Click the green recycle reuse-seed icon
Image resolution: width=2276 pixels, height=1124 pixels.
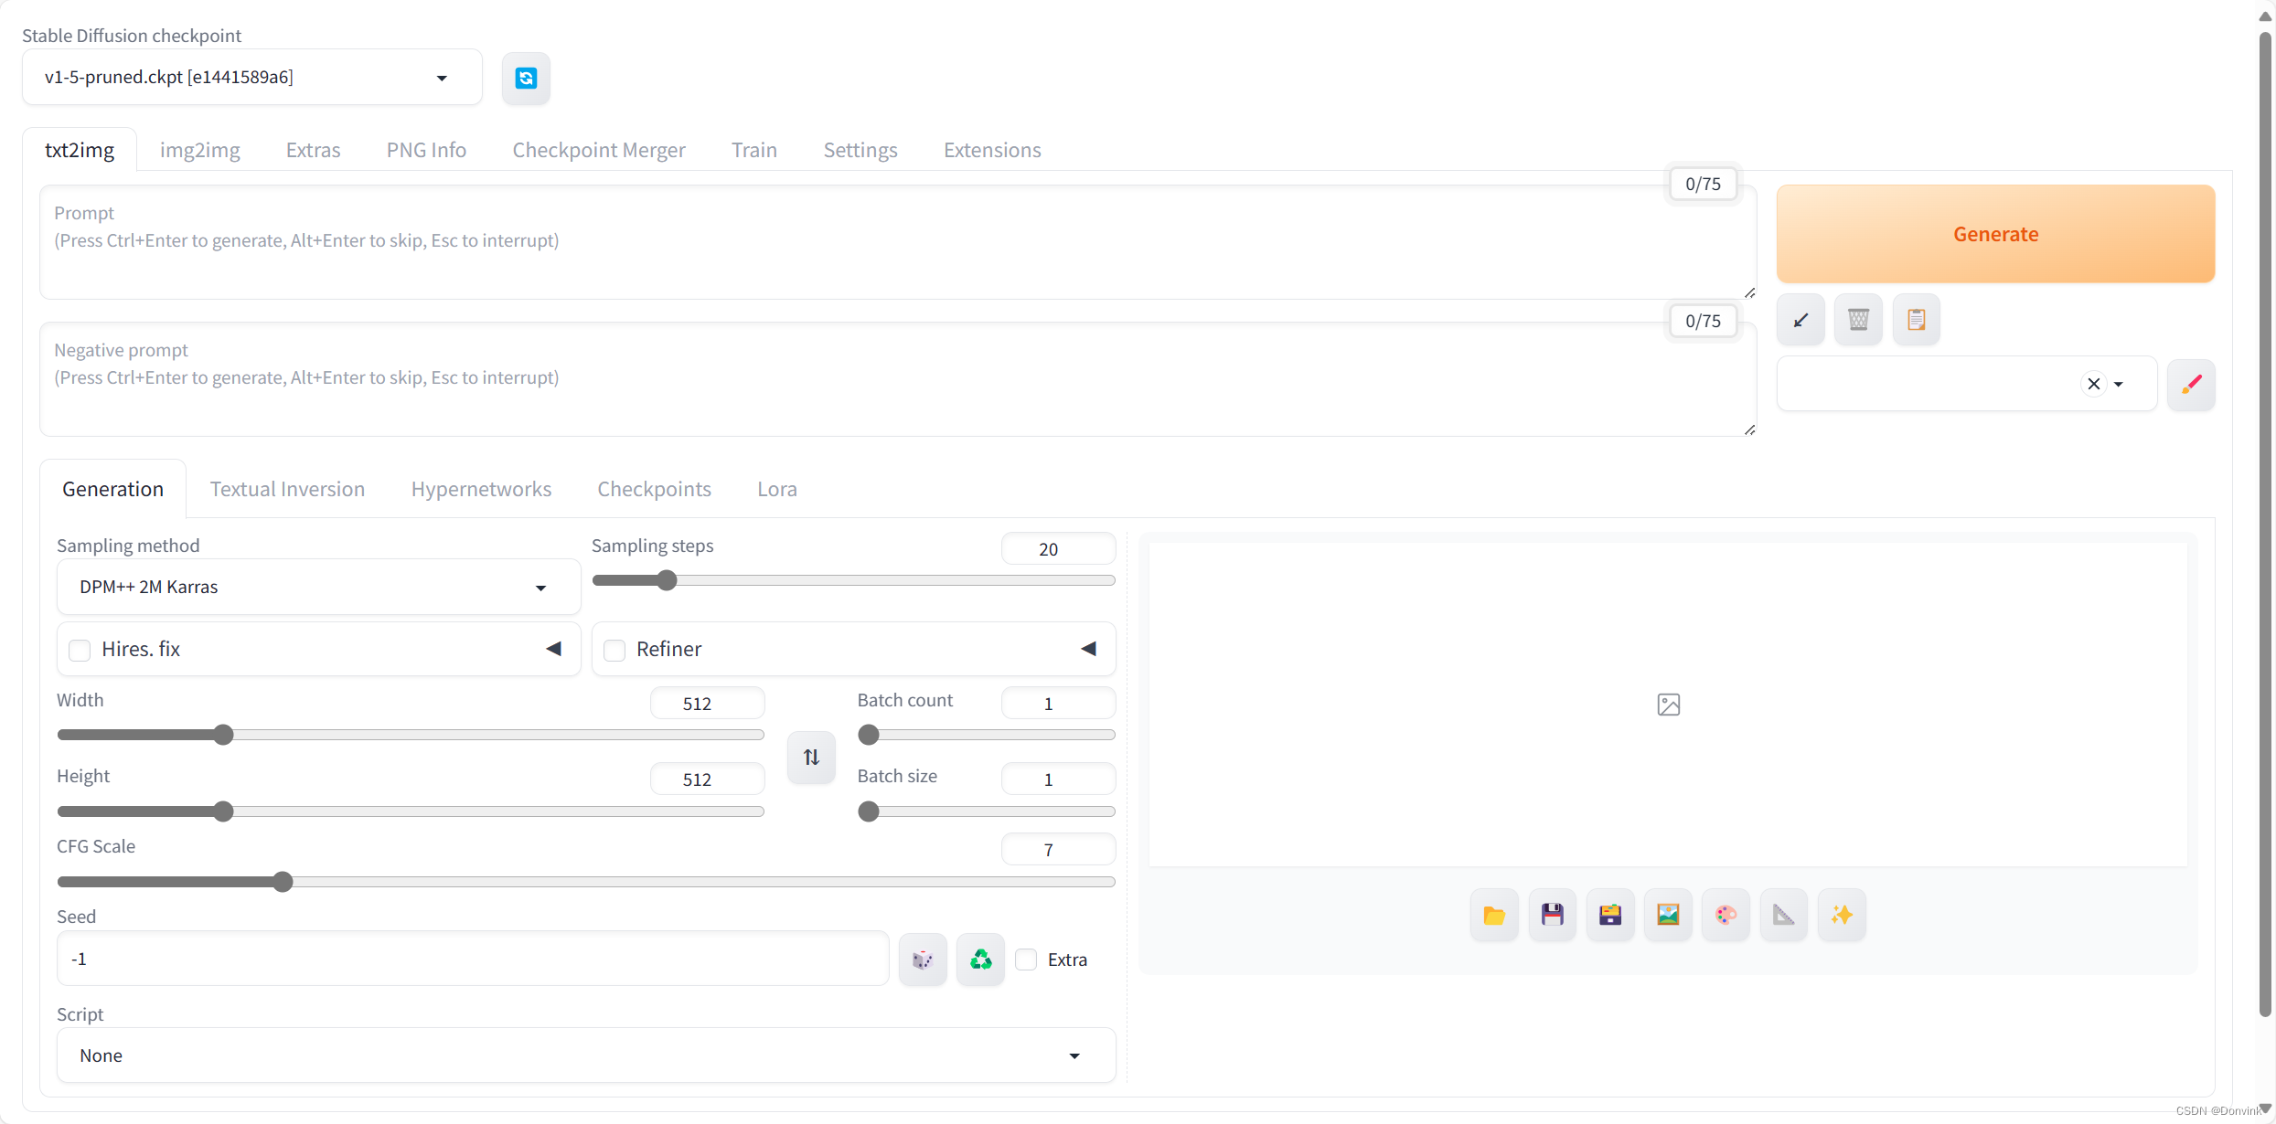click(980, 960)
